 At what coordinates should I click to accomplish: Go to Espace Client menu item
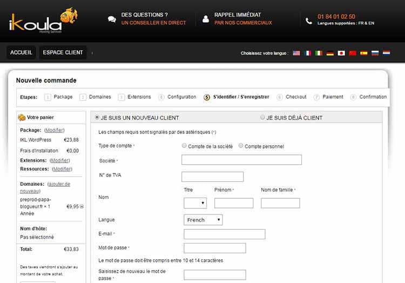(63, 52)
